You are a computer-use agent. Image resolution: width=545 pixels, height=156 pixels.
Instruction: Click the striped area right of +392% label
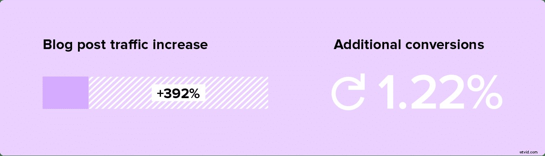click(x=236, y=93)
